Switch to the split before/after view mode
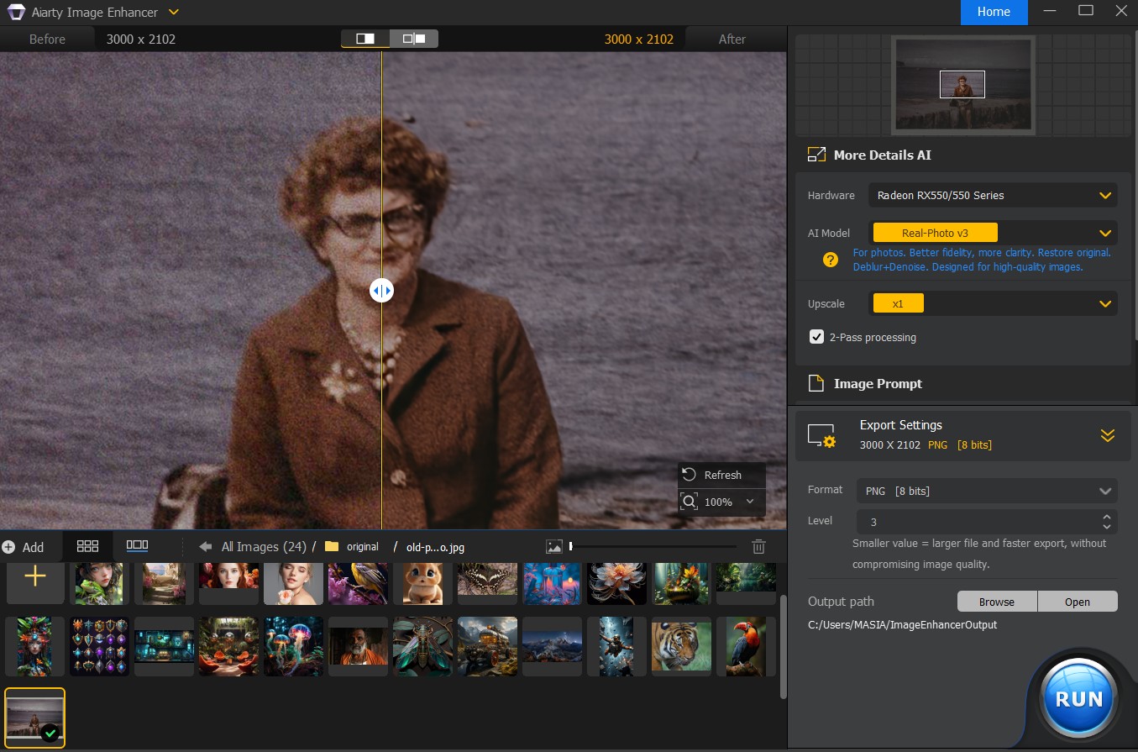 (x=365, y=39)
